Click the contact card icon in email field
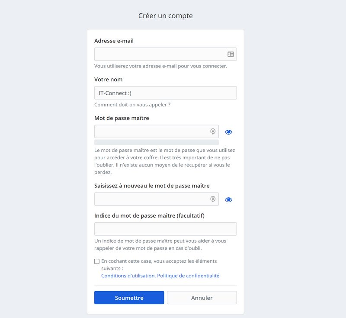This screenshot has height=318, width=346. pos(231,54)
